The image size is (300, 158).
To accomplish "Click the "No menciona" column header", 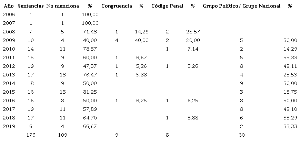I will pos(62,6).
